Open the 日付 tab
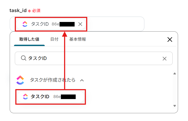The height and width of the screenshot is (121, 188). click(x=54, y=39)
